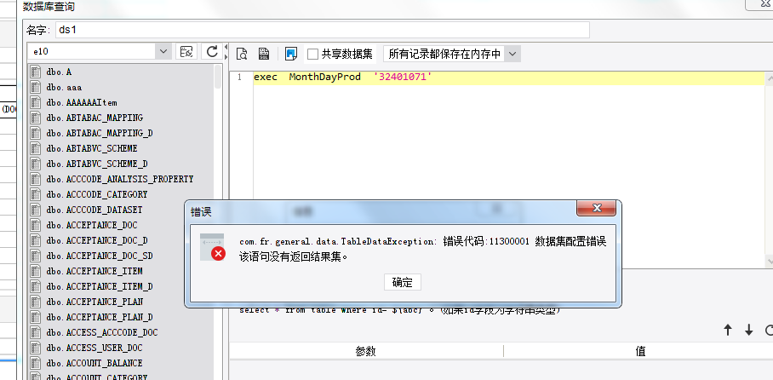Click the preview data icon in the SQL toolbar
This screenshot has height=380, width=773.
tap(242, 54)
